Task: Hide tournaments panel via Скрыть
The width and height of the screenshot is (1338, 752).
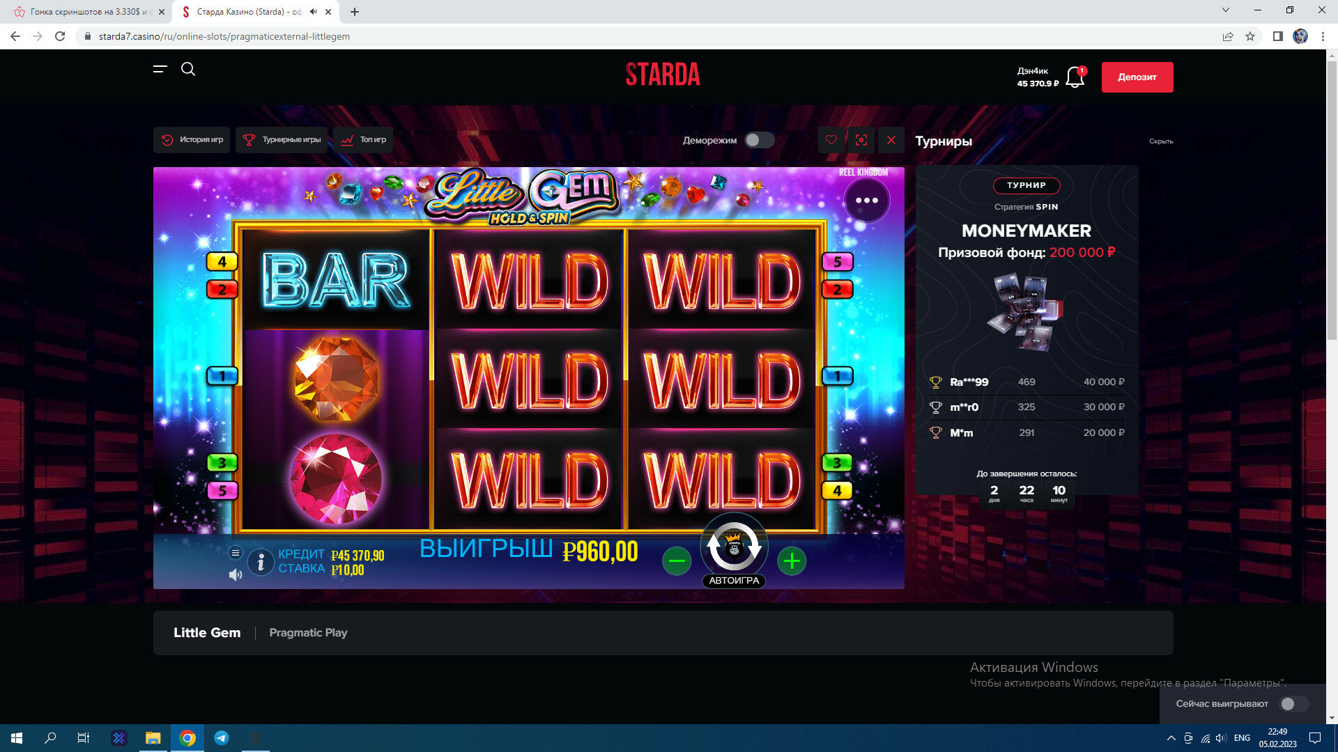Action: tap(1160, 141)
